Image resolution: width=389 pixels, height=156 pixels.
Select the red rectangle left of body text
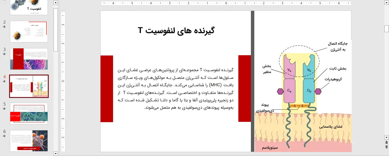point(107,89)
